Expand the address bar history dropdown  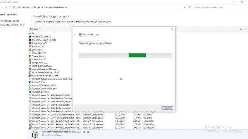coord(184,7)
